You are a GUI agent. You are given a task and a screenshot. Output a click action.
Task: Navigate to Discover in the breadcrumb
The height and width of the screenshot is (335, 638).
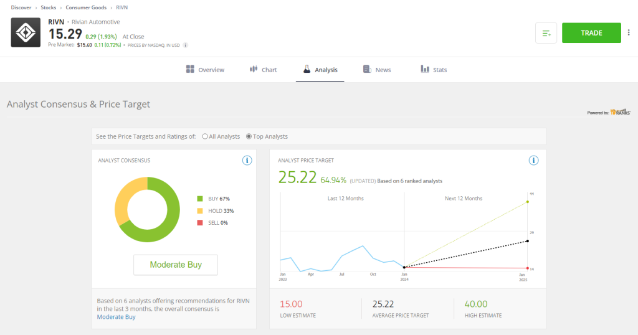tap(21, 7)
